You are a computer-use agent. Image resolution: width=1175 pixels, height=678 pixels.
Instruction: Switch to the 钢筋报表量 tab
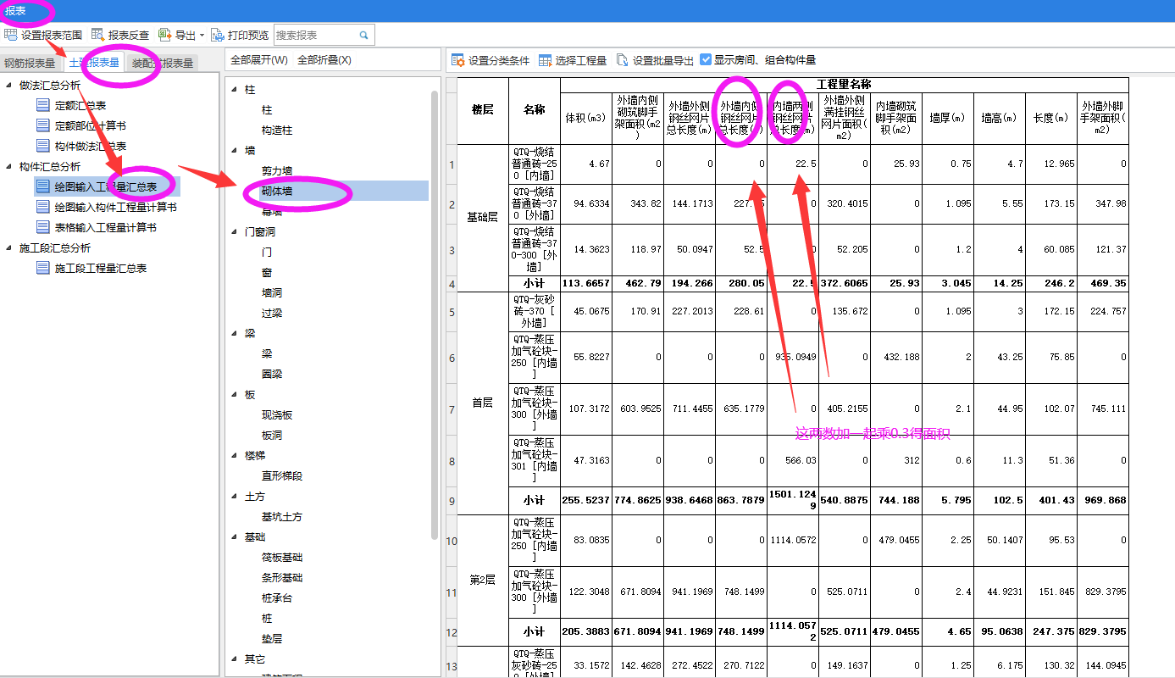click(30, 63)
